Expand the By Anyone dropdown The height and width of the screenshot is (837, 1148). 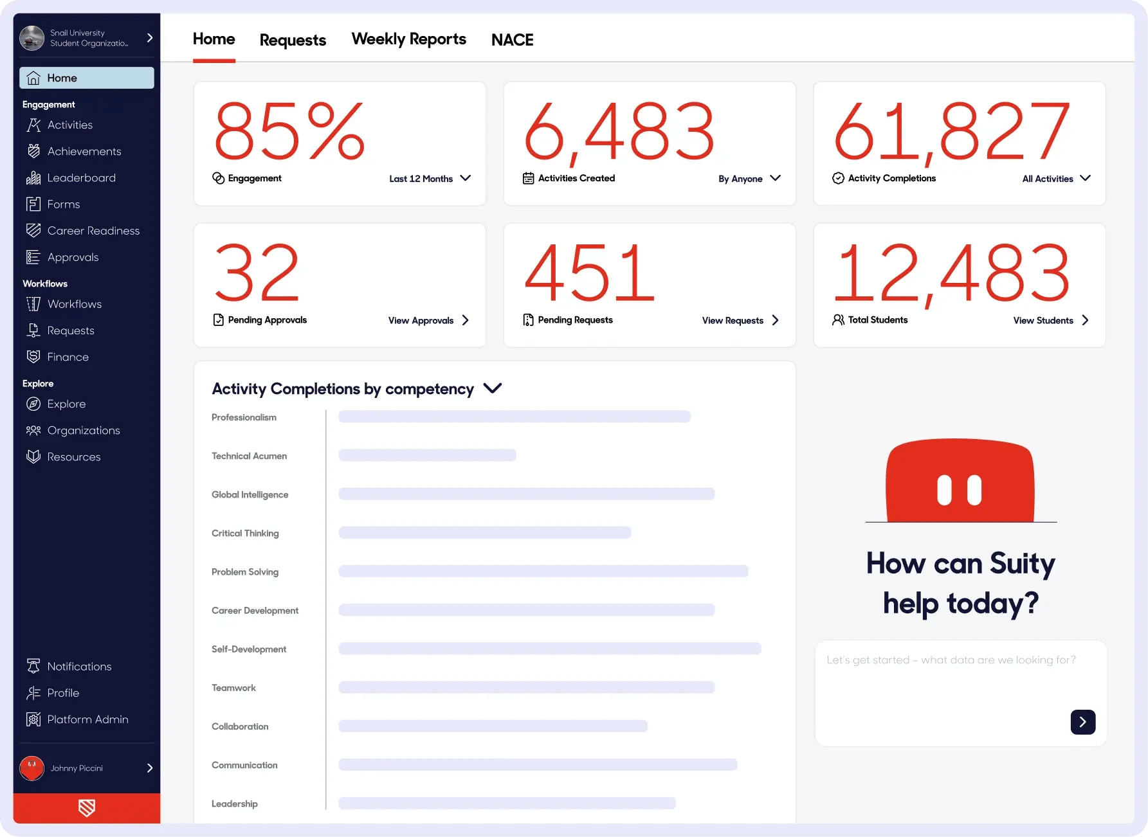click(x=749, y=179)
